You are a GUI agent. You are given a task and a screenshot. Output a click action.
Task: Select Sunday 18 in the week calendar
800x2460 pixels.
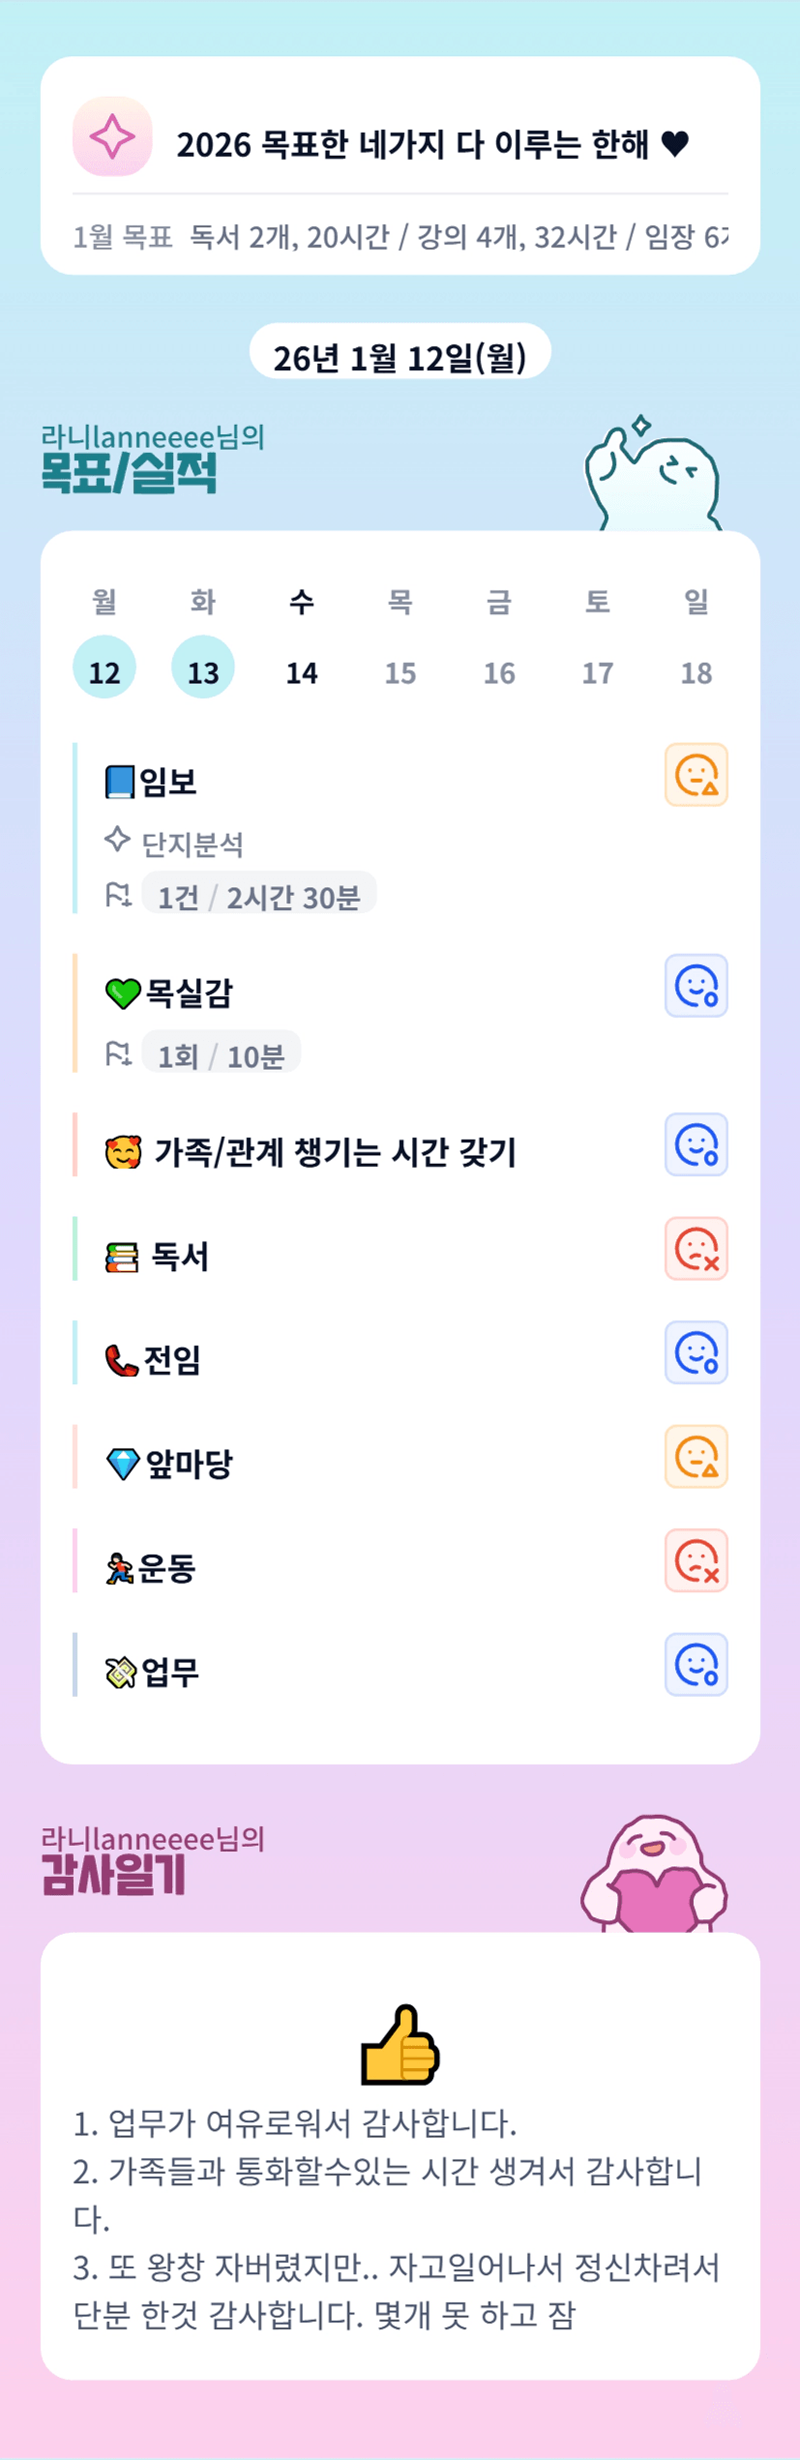696,671
